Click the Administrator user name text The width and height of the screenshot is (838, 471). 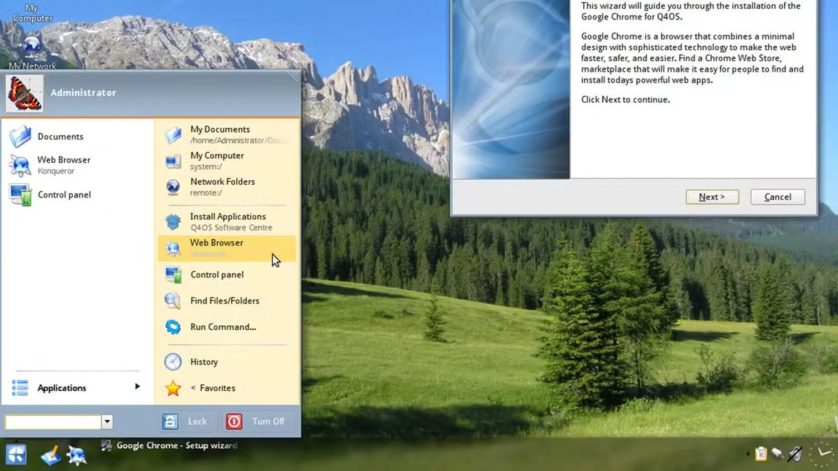83,93
